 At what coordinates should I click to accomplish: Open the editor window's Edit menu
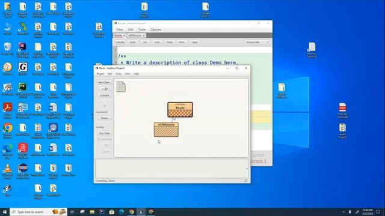pyautogui.click(x=131, y=29)
